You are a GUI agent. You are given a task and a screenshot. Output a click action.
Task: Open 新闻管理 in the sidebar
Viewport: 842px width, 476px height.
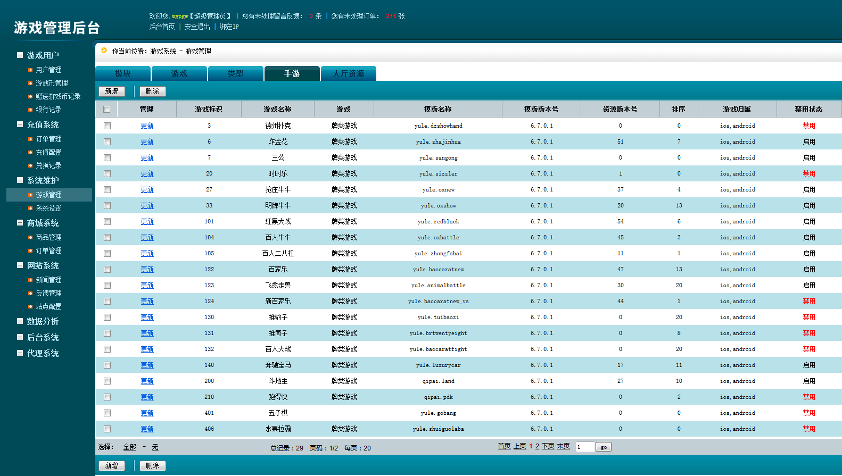coord(48,280)
